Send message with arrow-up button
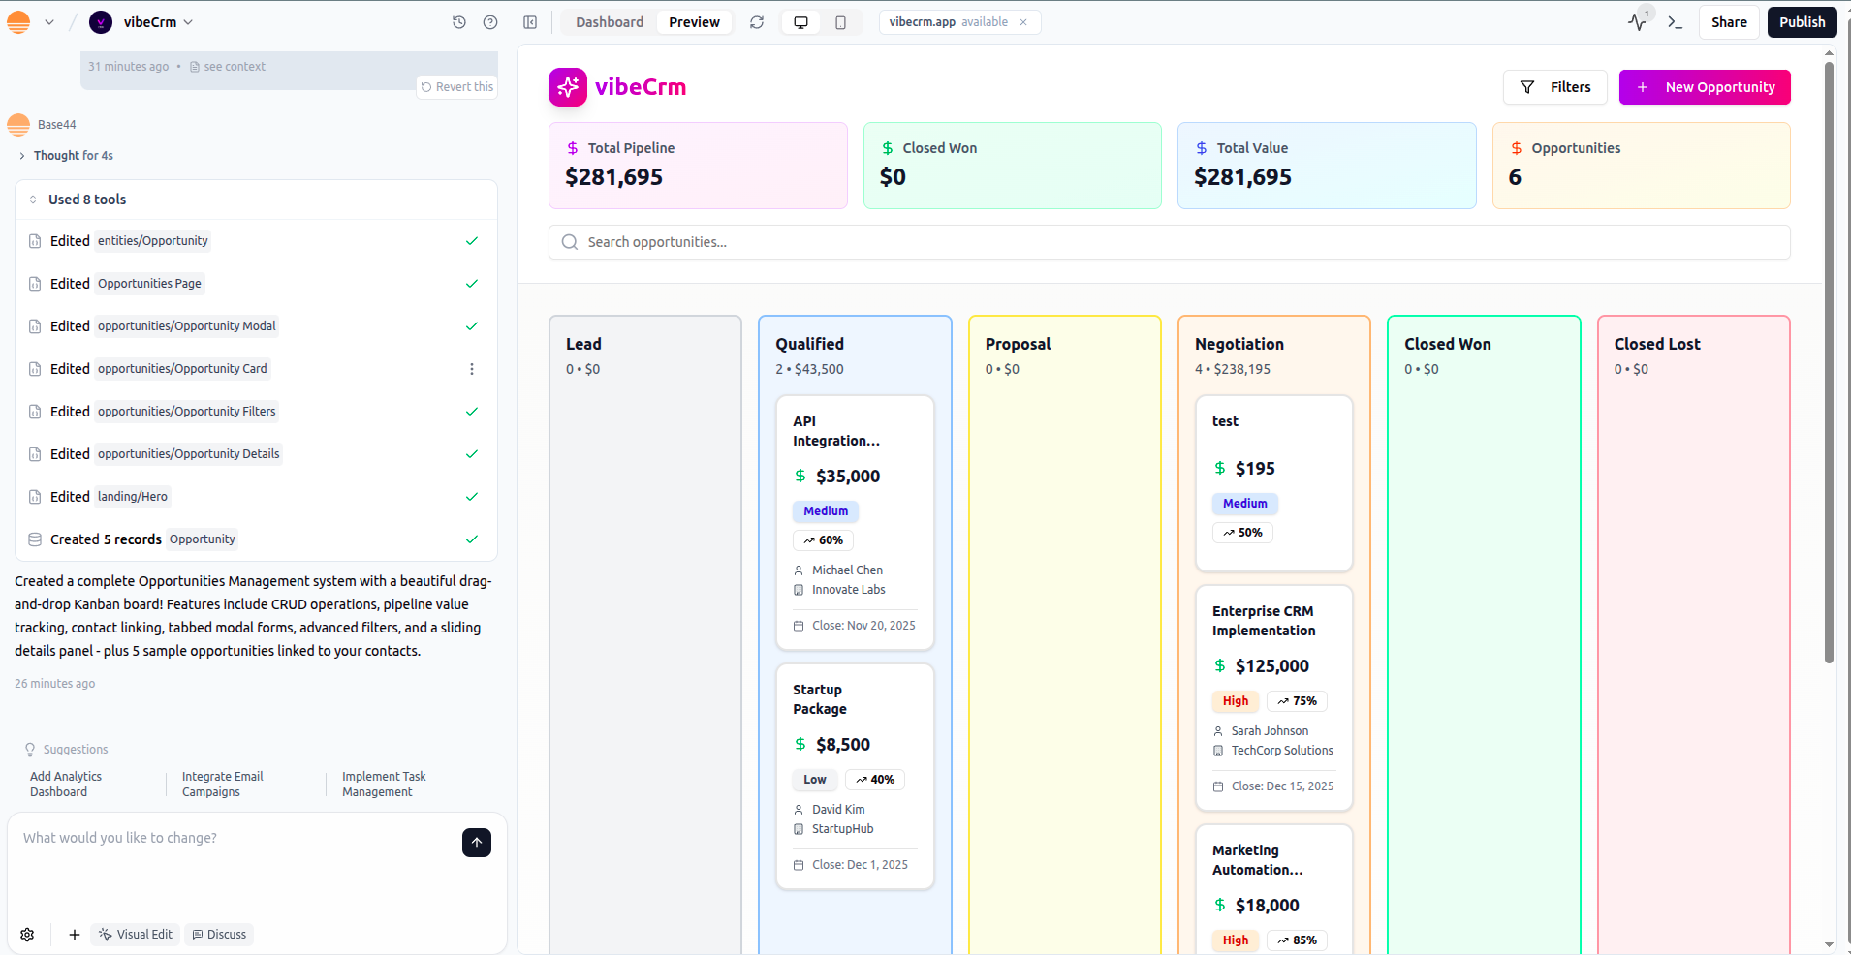The height and width of the screenshot is (955, 1851). pyautogui.click(x=476, y=843)
